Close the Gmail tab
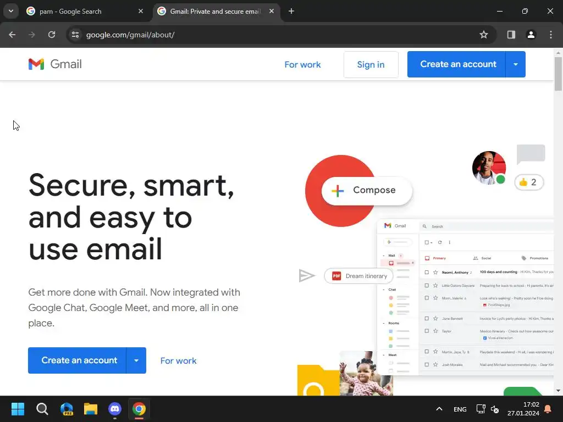 click(x=272, y=11)
